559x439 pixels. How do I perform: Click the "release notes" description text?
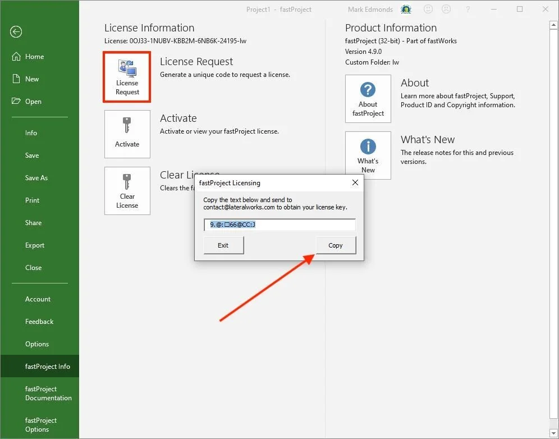[x=457, y=157]
